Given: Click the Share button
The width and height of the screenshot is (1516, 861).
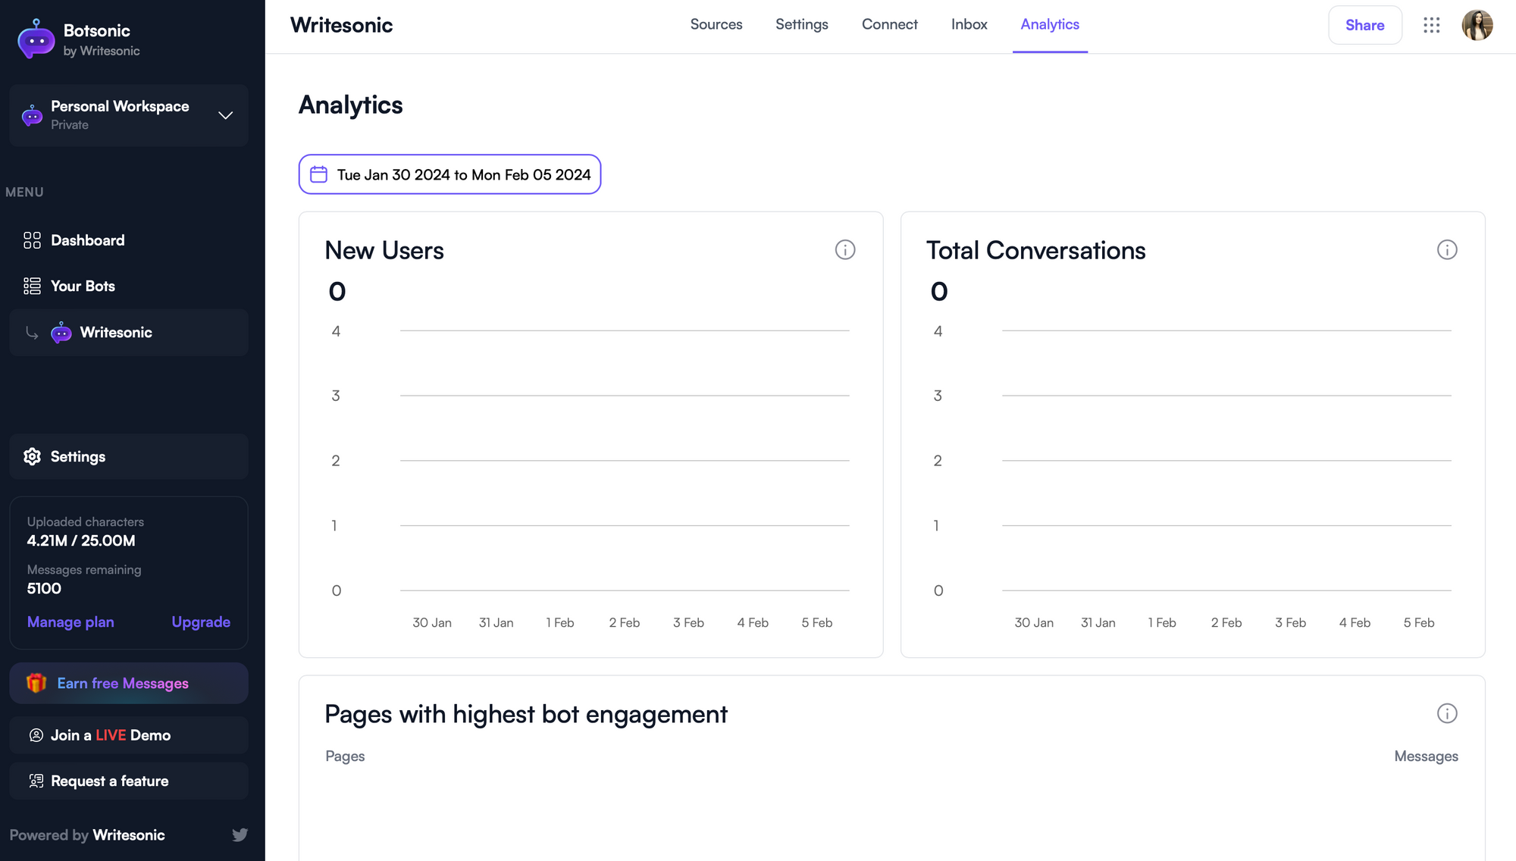Looking at the screenshot, I should tap(1364, 25).
